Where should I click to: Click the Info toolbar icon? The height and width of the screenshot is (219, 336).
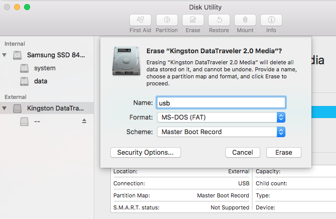(271, 20)
